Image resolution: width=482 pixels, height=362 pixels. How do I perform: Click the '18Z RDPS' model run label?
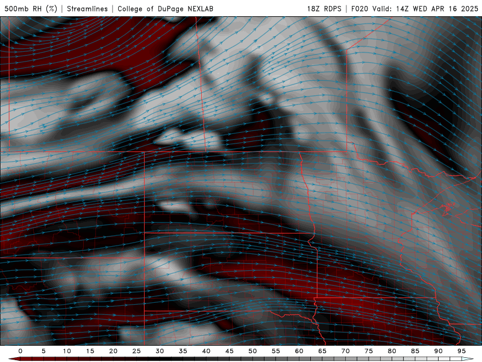click(x=324, y=8)
